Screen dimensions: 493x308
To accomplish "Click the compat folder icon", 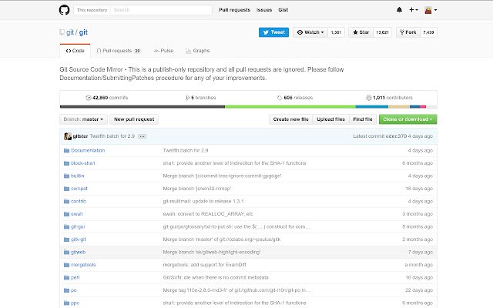I will tap(66, 189).
